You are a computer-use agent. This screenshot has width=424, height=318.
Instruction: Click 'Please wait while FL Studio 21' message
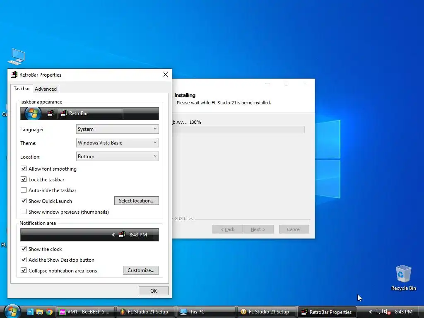click(224, 103)
